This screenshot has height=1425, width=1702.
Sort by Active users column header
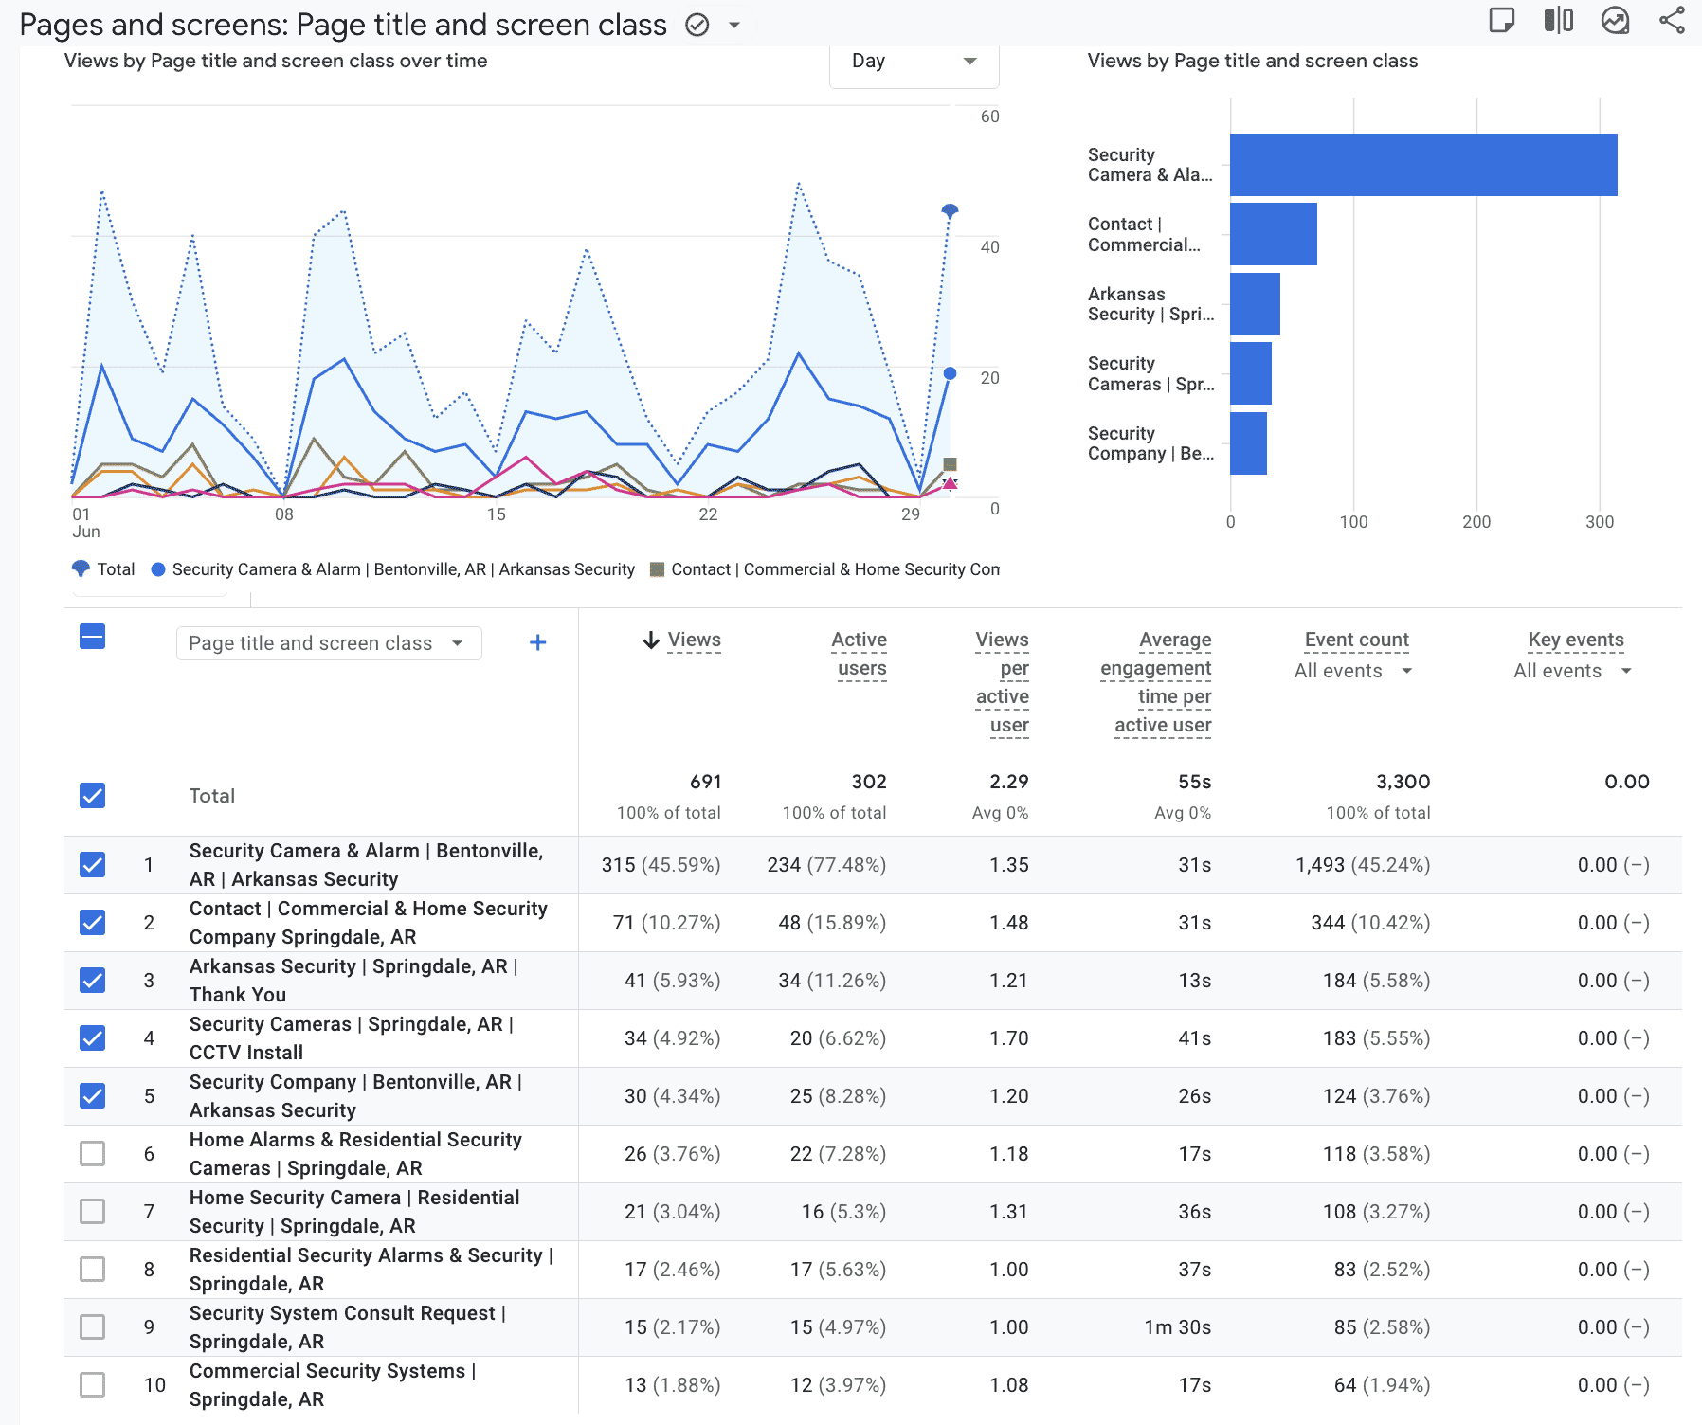pyautogui.click(x=860, y=655)
